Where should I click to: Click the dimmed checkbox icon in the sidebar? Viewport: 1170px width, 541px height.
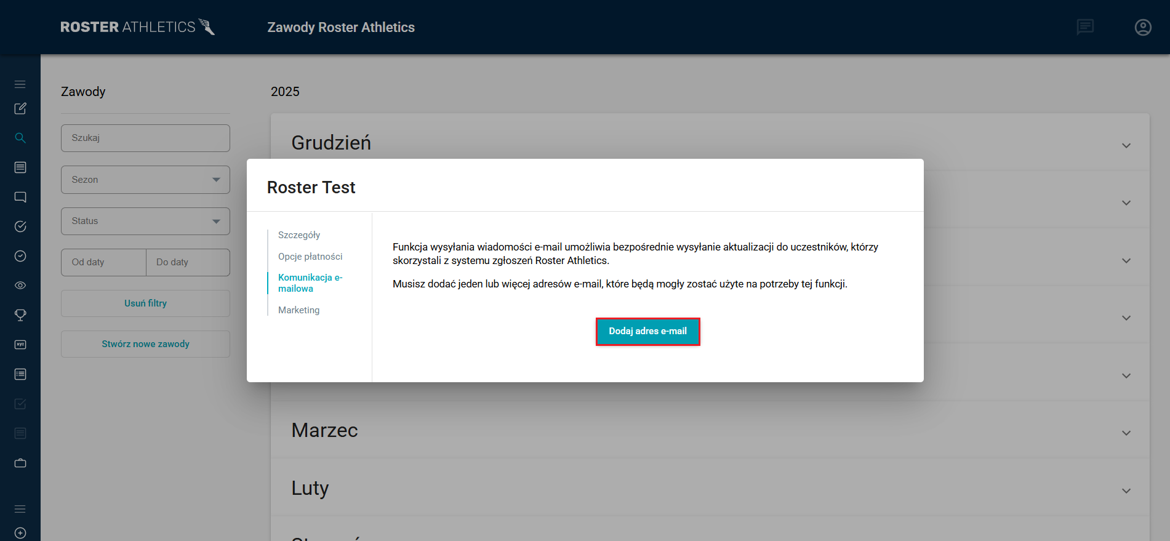20,404
